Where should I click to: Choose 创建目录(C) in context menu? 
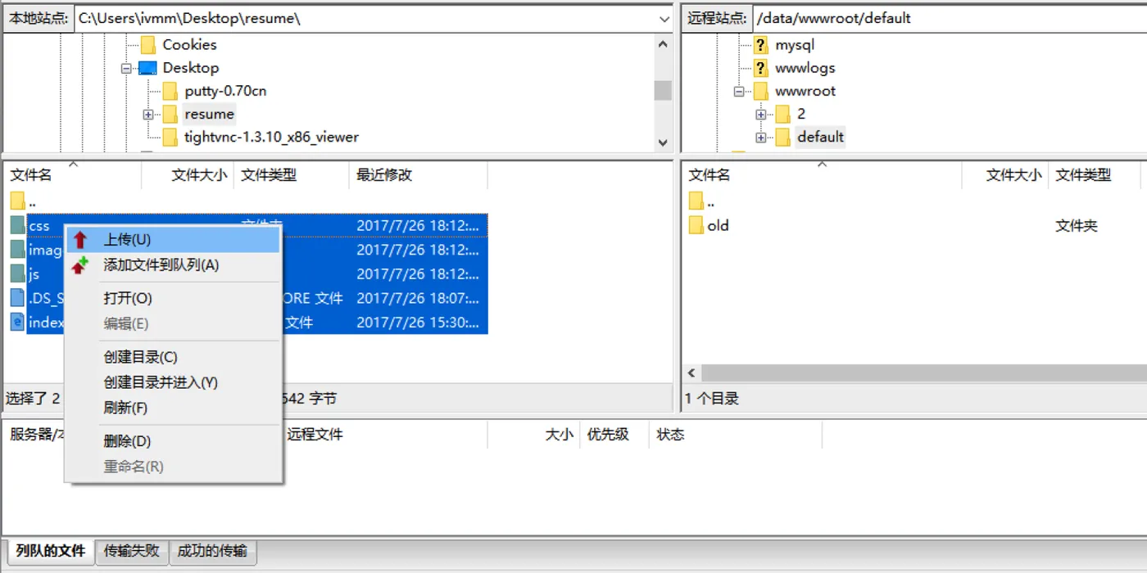click(x=173, y=357)
